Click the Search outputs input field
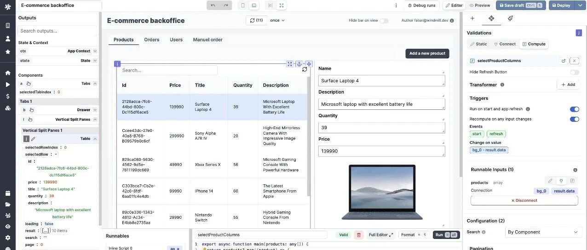The width and height of the screenshot is (587, 250). point(57,31)
